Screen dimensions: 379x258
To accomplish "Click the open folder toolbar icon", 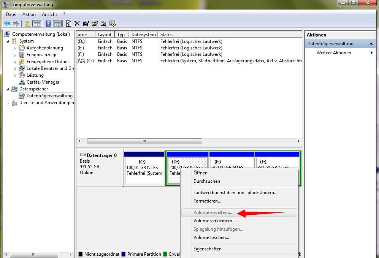I will [x=95, y=24].
